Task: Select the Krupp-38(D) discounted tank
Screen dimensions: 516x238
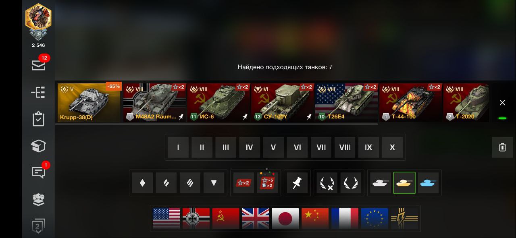Action: click(x=89, y=102)
